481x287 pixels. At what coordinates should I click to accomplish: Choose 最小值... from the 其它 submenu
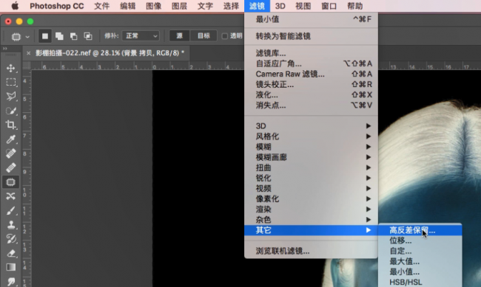click(x=420, y=272)
